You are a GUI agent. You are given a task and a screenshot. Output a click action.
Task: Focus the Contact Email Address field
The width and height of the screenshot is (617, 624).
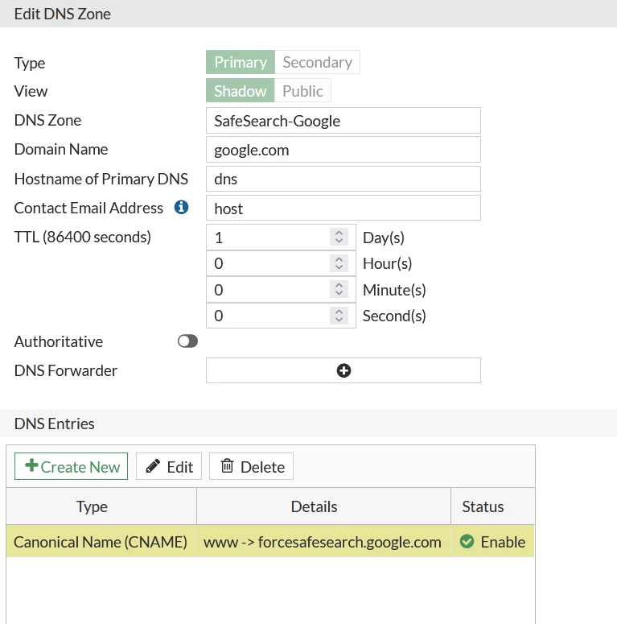343,208
